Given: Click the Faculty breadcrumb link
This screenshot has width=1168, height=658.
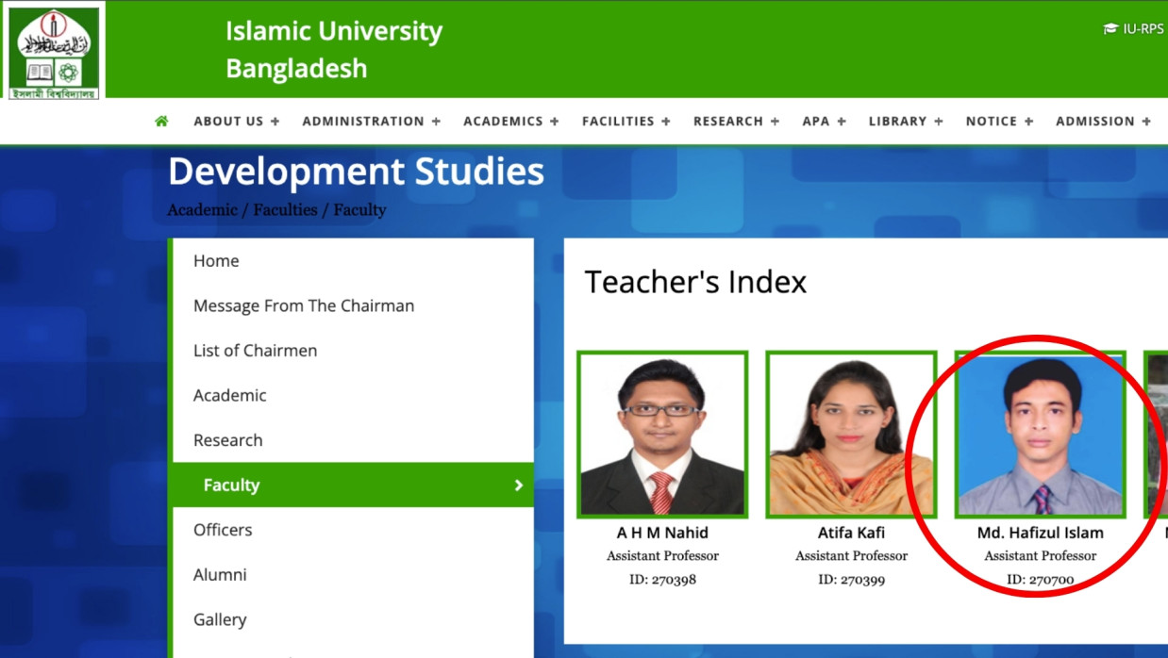Looking at the screenshot, I should click(x=359, y=210).
